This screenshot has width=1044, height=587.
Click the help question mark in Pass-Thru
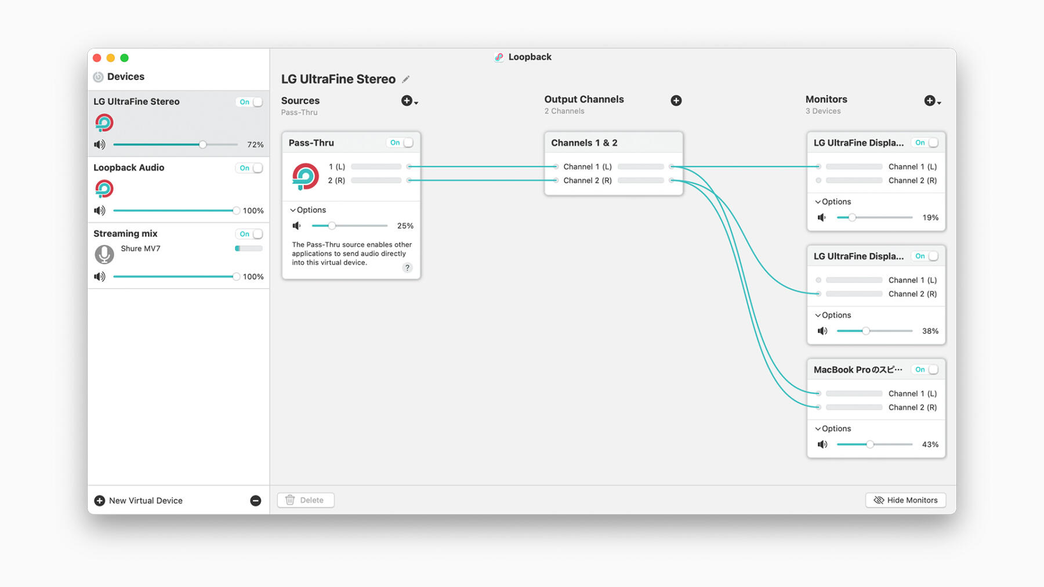click(x=407, y=267)
